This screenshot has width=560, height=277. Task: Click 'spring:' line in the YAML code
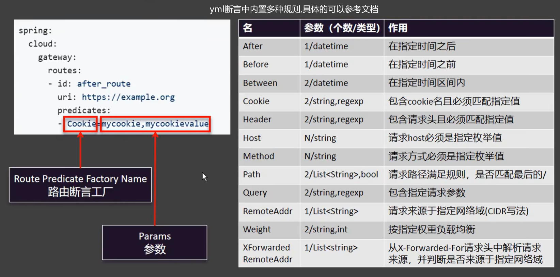click(x=35, y=31)
